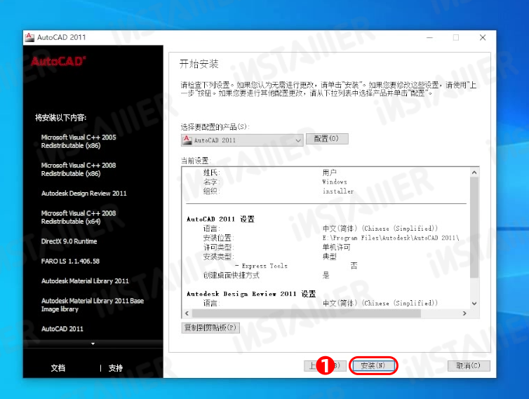The height and width of the screenshot is (399, 529).
Task: Click the 单机许可 license type value
Action: tap(336, 248)
